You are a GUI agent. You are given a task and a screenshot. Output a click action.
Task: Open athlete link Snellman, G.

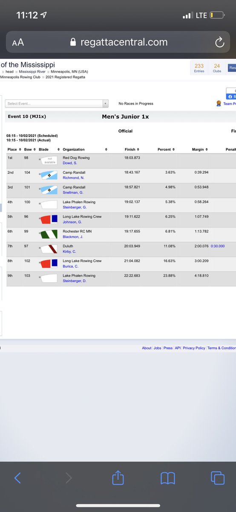pos(73,192)
